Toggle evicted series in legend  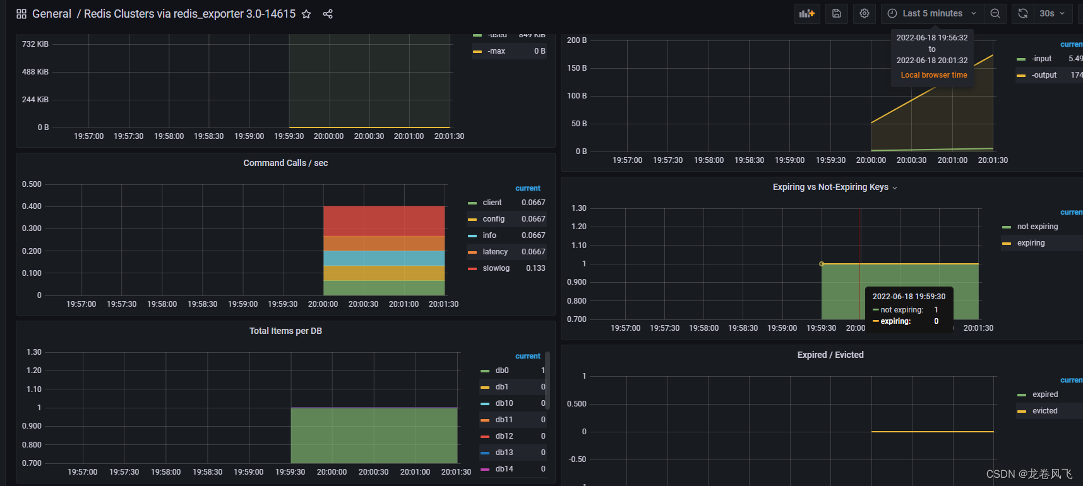click(1044, 411)
